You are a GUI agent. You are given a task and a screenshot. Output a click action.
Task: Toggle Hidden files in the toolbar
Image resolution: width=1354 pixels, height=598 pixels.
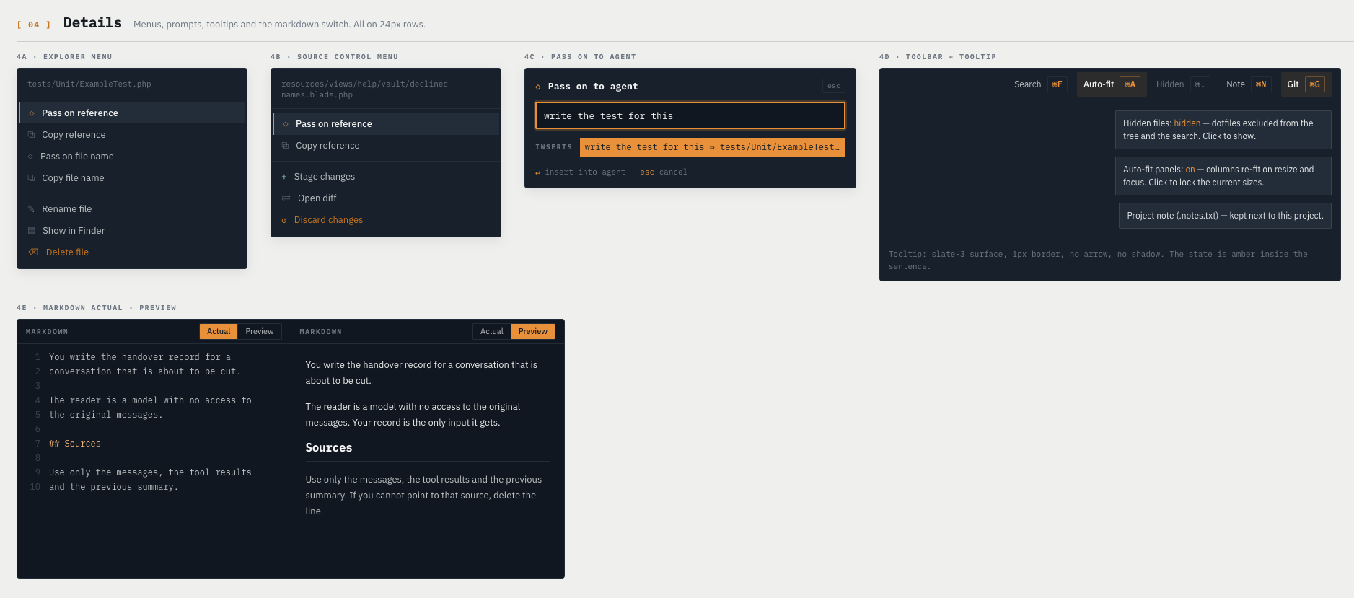[x=1183, y=84]
